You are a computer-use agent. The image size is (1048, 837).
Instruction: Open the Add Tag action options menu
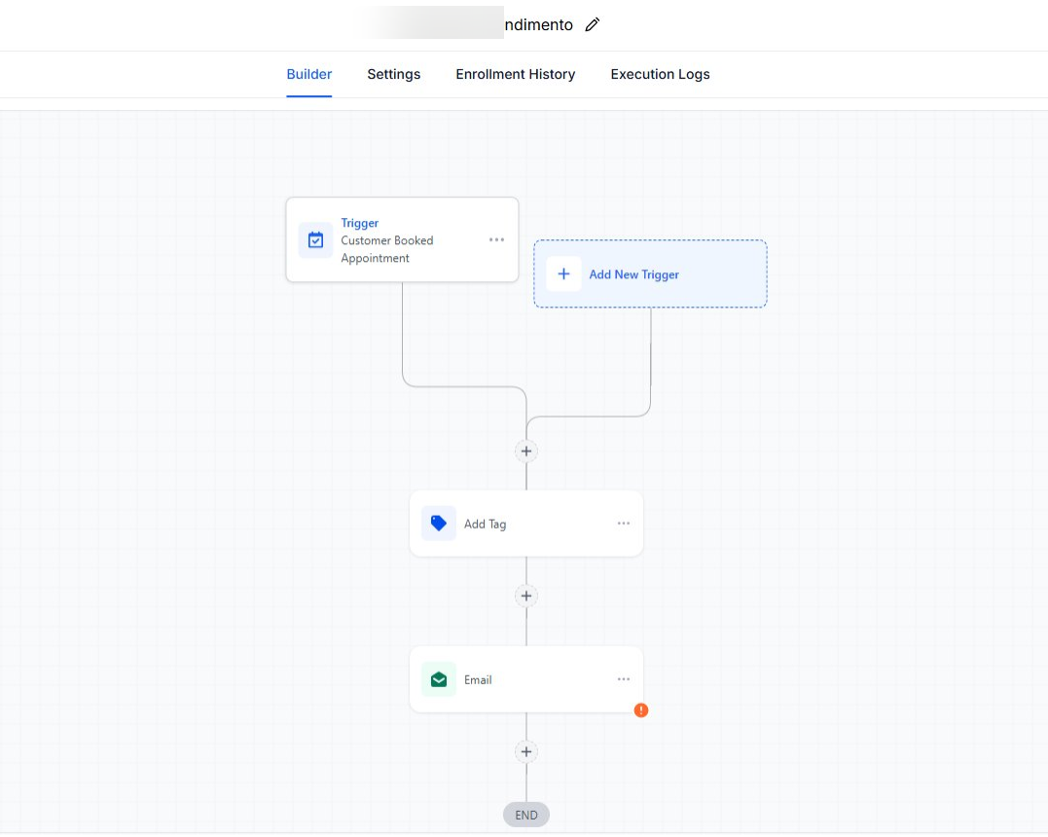[x=624, y=524]
